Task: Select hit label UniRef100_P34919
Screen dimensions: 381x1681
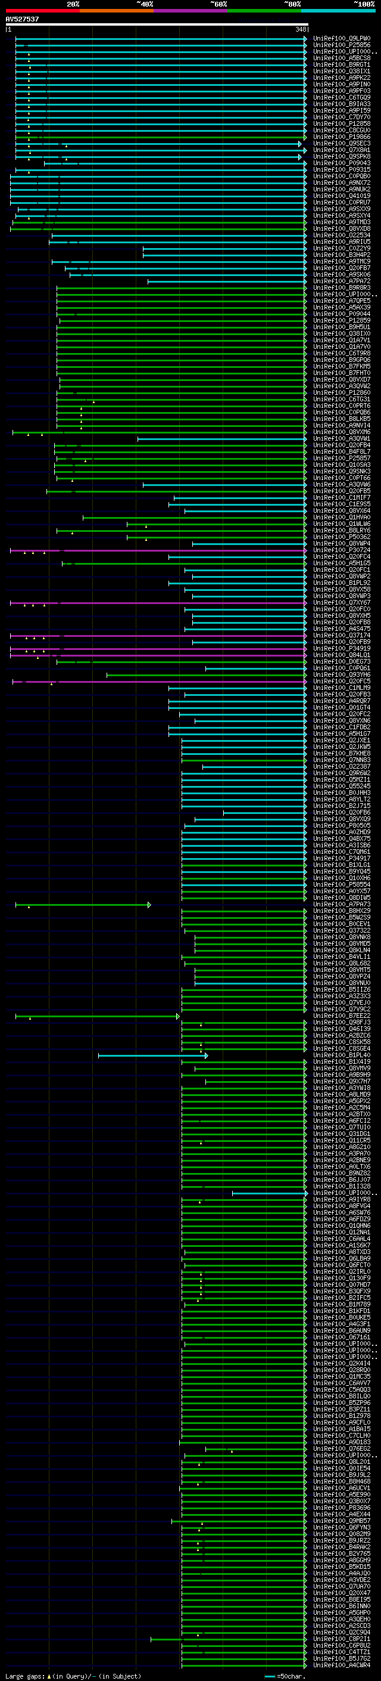Action: tap(342, 649)
